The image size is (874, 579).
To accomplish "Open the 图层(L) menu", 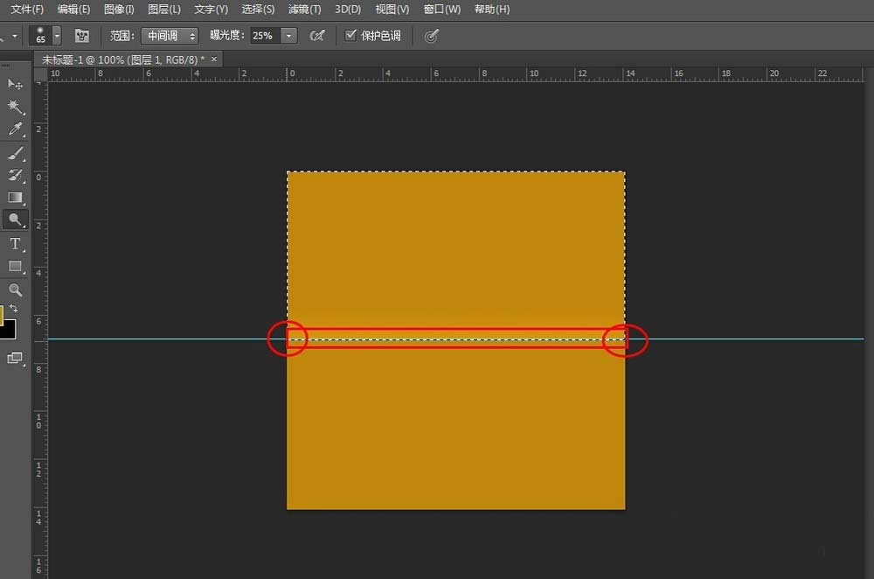I will click(164, 9).
